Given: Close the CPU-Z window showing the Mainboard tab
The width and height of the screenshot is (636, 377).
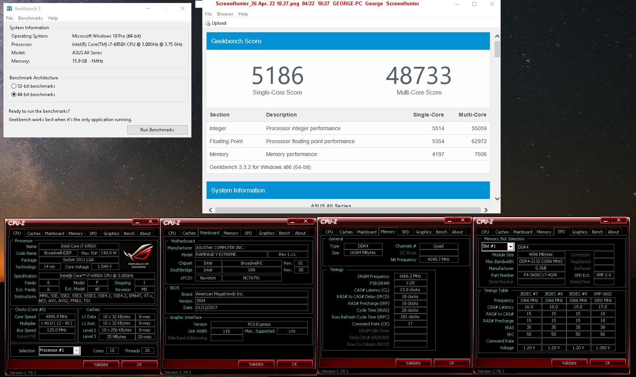Looking at the screenshot, I should pyautogui.click(x=305, y=221).
